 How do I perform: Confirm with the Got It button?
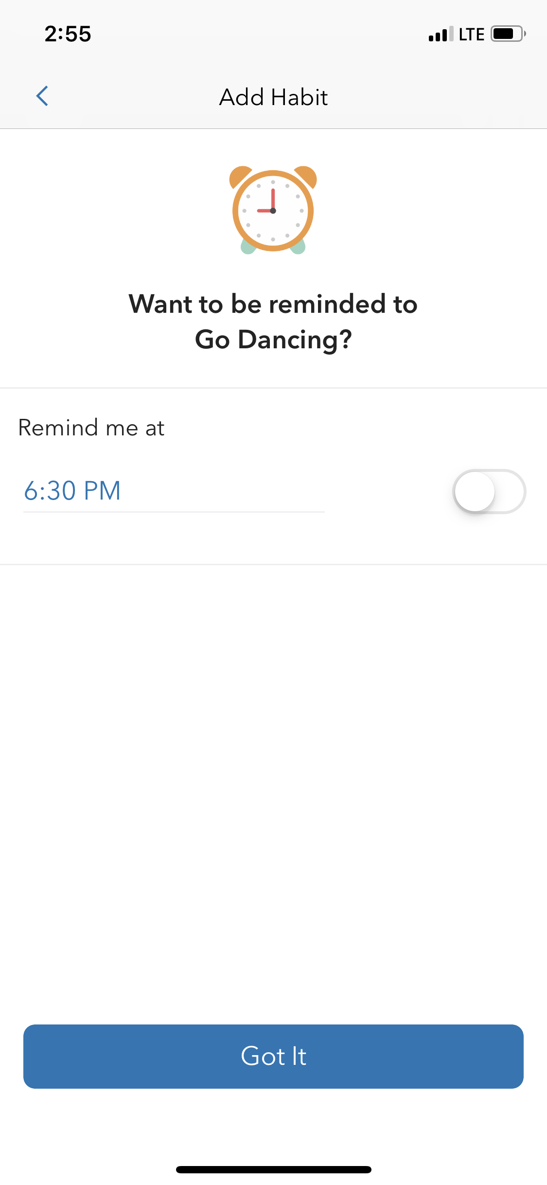point(273,1057)
